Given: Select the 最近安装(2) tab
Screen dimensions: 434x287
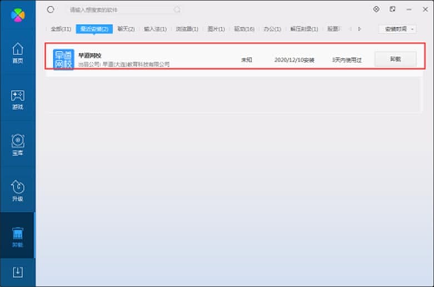Looking at the screenshot, I should [x=93, y=29].
